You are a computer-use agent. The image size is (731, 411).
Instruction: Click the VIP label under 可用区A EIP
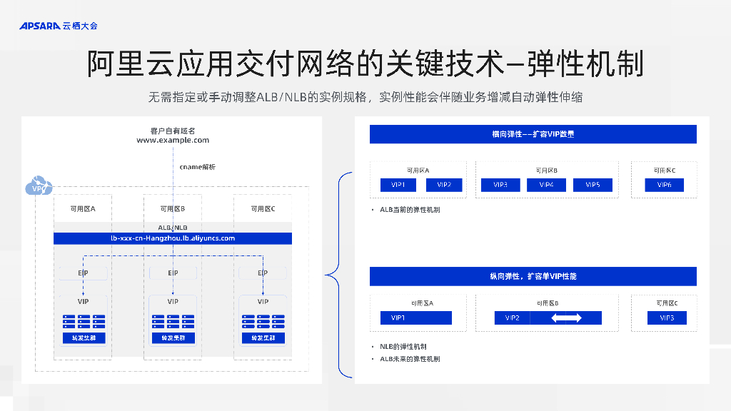point(83,302)
